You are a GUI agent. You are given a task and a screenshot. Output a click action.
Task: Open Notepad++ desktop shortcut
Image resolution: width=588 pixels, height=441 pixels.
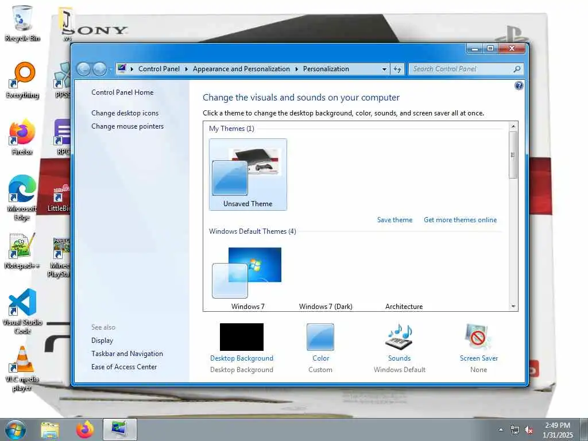pyautogui.click(x=22, y=251)
